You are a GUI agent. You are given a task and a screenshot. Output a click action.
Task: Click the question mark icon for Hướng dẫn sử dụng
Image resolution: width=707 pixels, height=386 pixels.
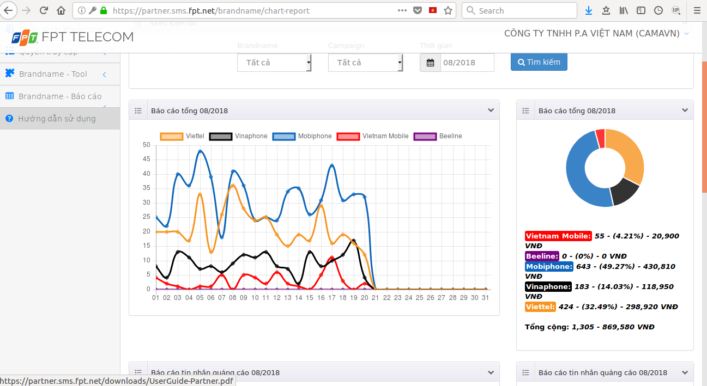(x=9, y=118)
